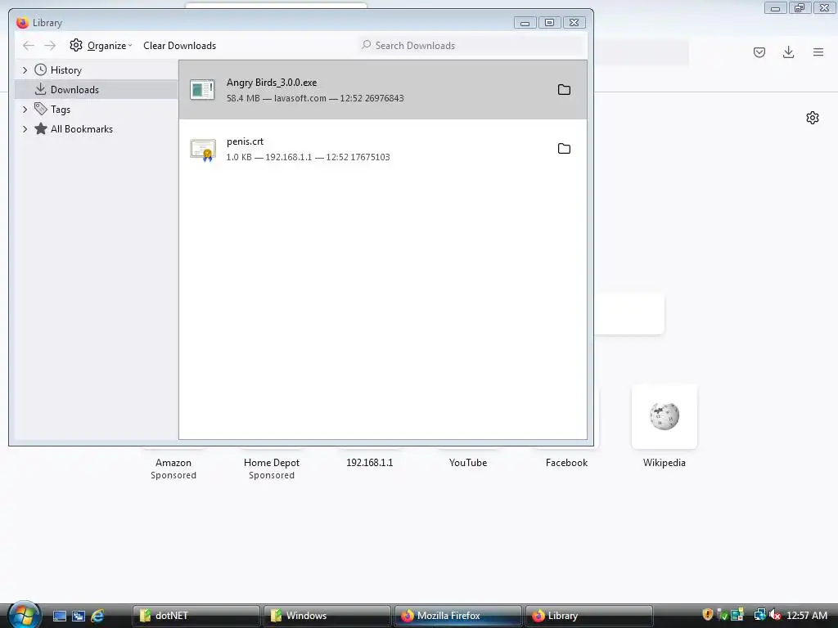The image size is (838, 628).
Task: Switch to Windows folder taskbar item
Action: point(327,616)
